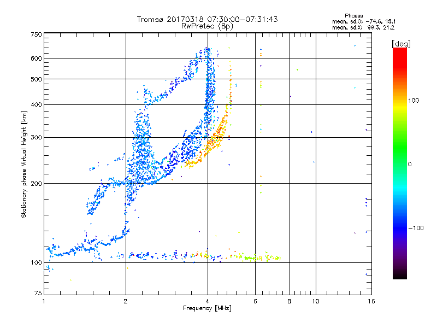Screen dimensions: 437x328
Task: Click the y-axis tick label '200'
Action: pyautogui.click(x=36, y=184)
